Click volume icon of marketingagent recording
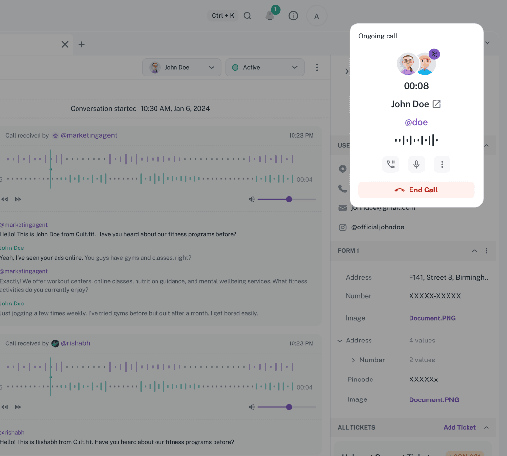The height and width of the screenshot is (456, 507). (x=252, y=199)
